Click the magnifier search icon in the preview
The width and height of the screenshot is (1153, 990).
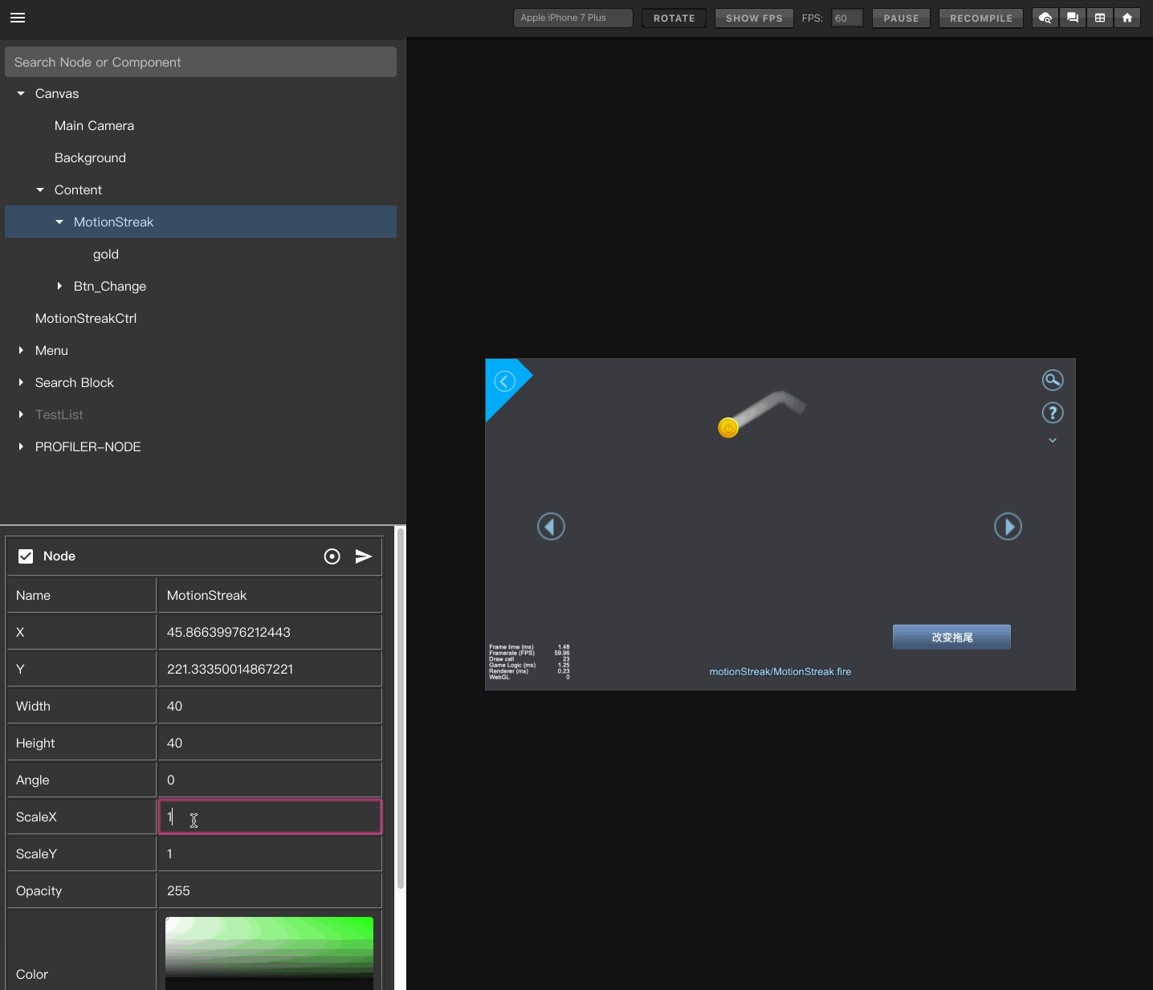[1053, 380]
